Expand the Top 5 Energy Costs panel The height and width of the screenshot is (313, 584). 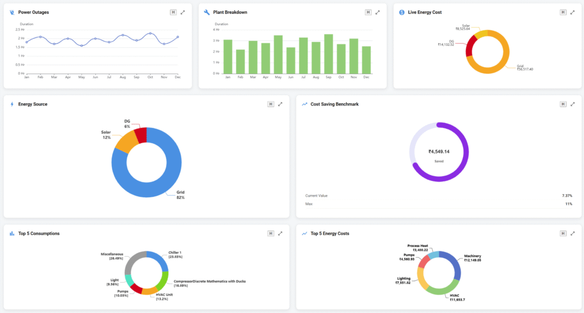coord(573,233)
